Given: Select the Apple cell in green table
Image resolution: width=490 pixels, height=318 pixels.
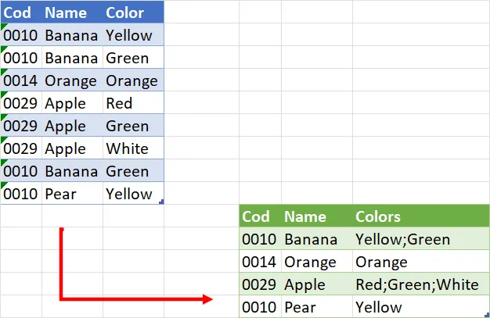Looking at the screenshot, I should click(x=304, y=285).
